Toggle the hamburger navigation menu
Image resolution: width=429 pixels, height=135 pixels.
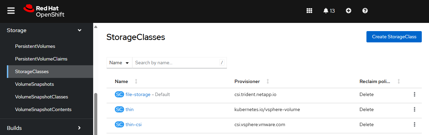(11, 11)
